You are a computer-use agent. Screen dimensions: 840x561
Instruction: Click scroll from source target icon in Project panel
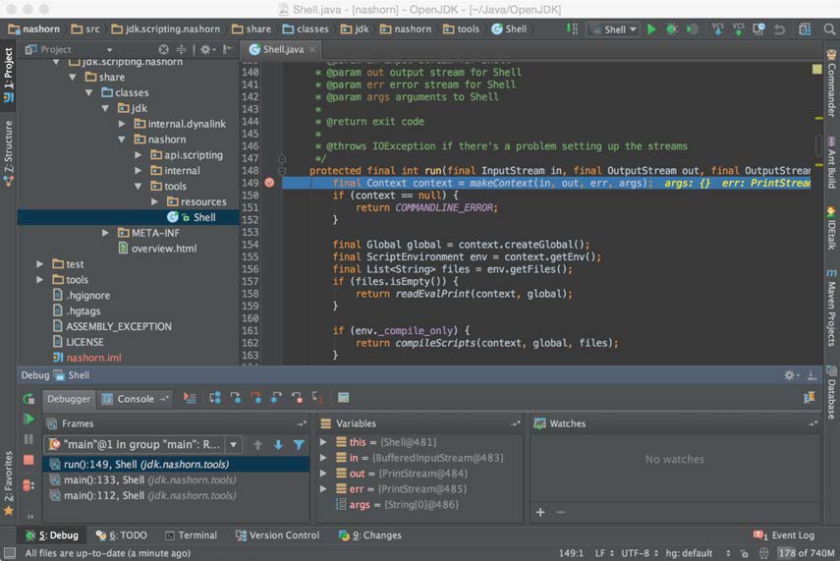click(x=163, y=49)
